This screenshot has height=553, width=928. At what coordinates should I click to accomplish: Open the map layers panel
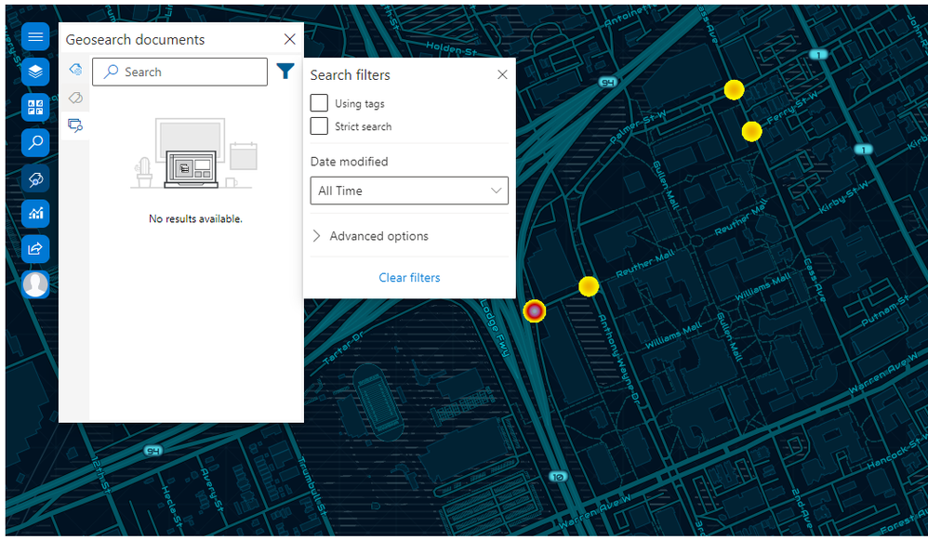pos(35,72)
